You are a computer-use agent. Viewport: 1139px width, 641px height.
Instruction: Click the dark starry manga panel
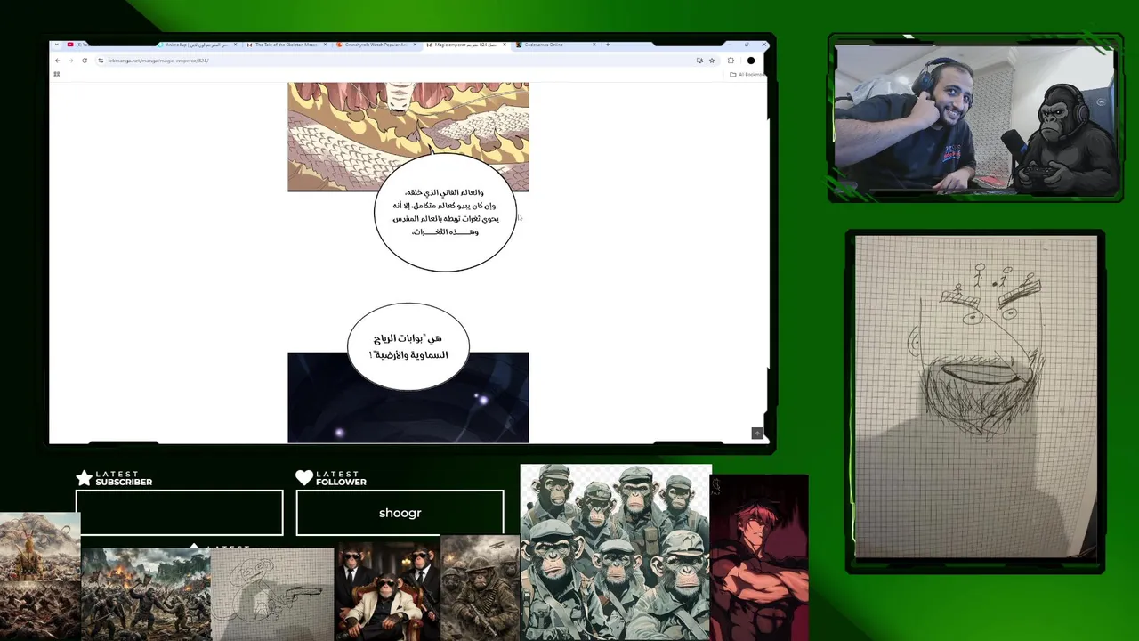point(408,397)
